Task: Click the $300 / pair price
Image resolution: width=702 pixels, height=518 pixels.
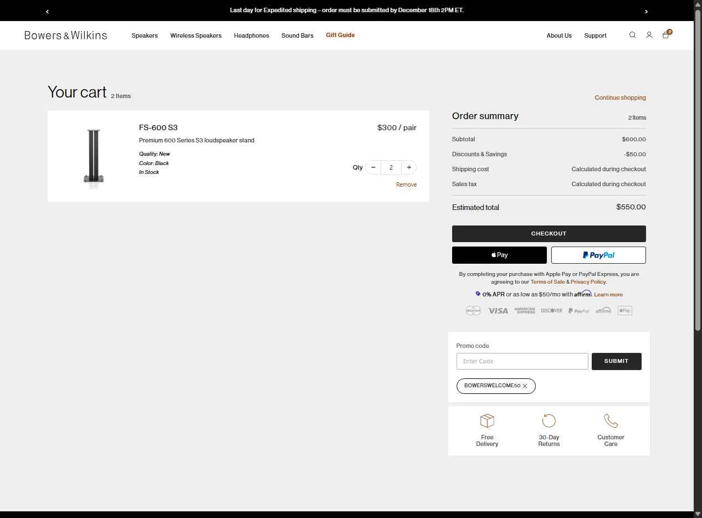Action: (x=397, y=127)
